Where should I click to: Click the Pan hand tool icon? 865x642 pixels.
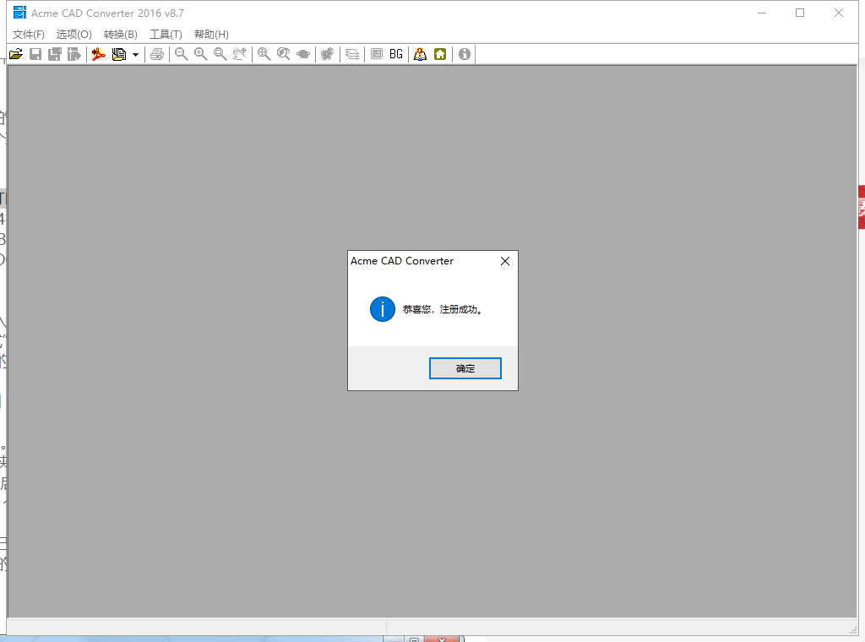(x=239, y=54)
